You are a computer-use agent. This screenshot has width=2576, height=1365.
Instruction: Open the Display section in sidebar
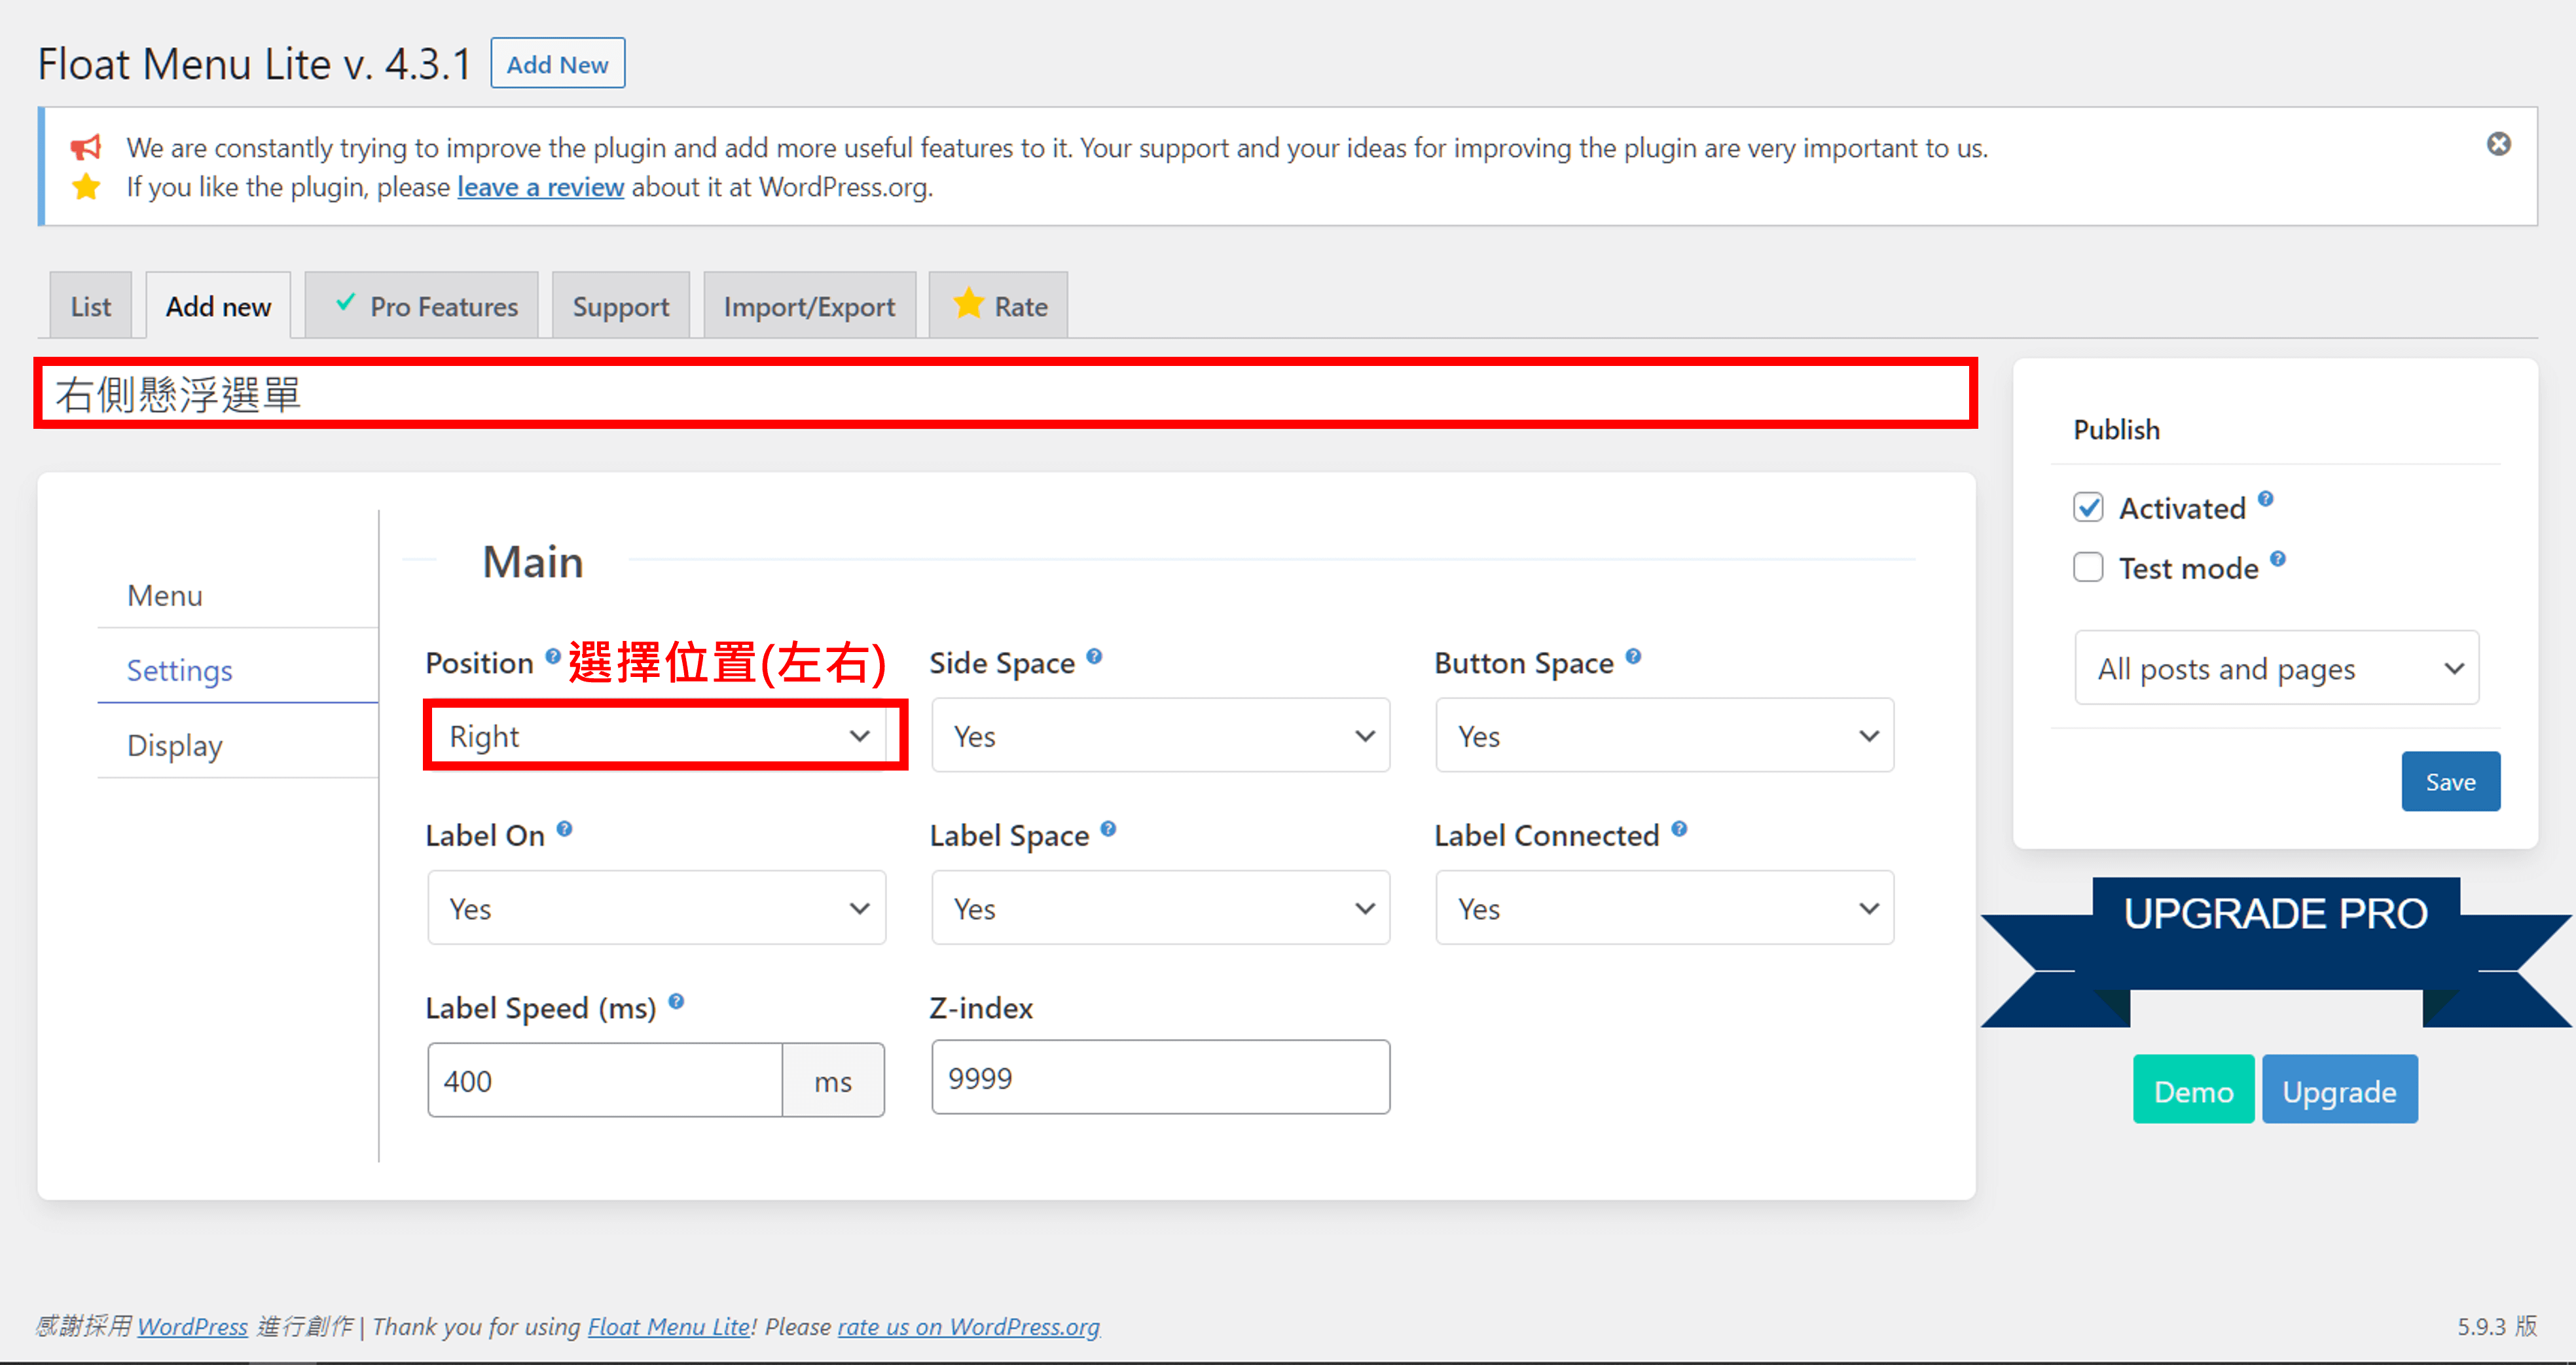[174, 745]
